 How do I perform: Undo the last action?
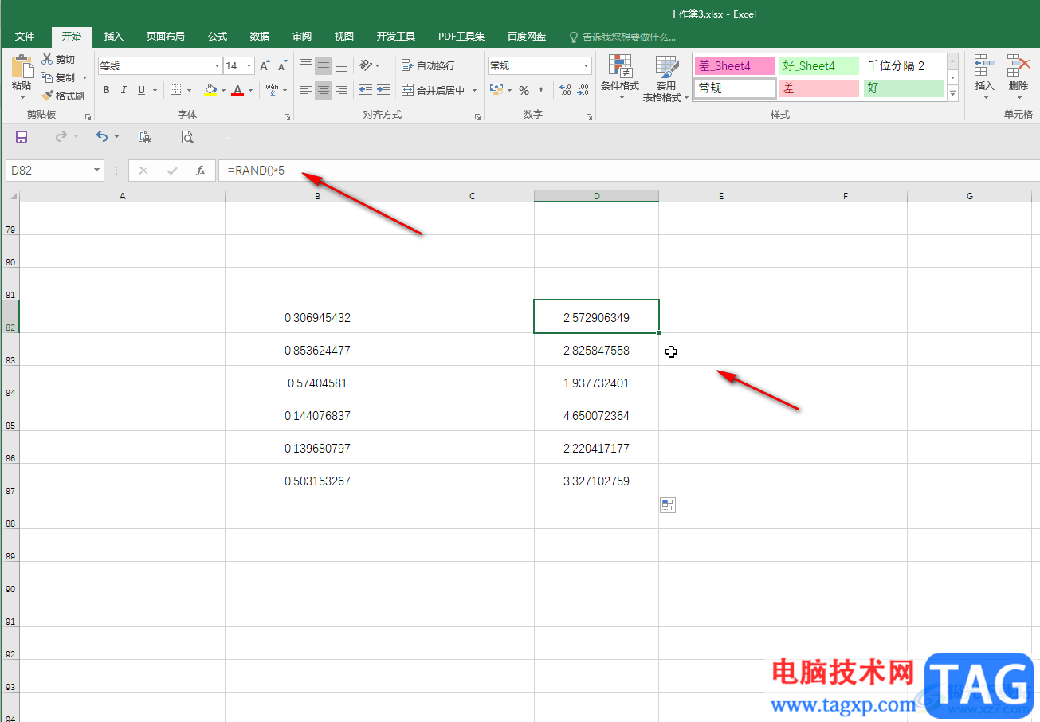[x=101, y=137]
